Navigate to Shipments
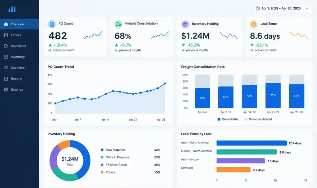The height and width of the screenshot is (188, 317). [20, 46]
